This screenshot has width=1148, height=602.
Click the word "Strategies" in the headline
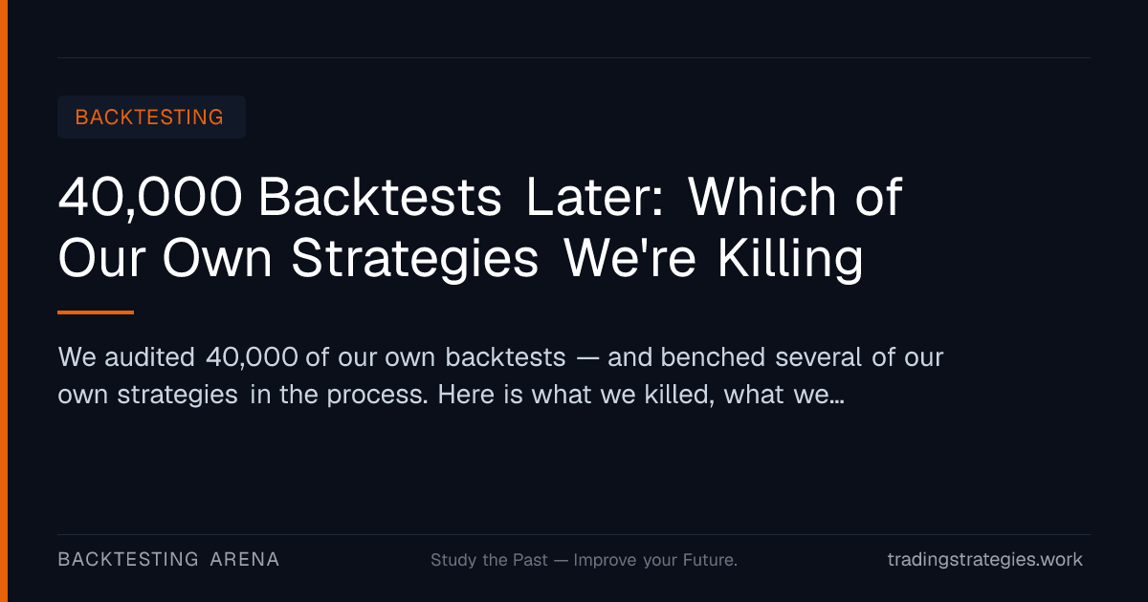(415, 260)
